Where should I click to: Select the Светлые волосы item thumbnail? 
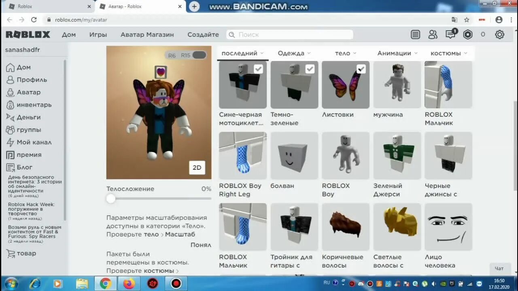(x=397, y=227)
